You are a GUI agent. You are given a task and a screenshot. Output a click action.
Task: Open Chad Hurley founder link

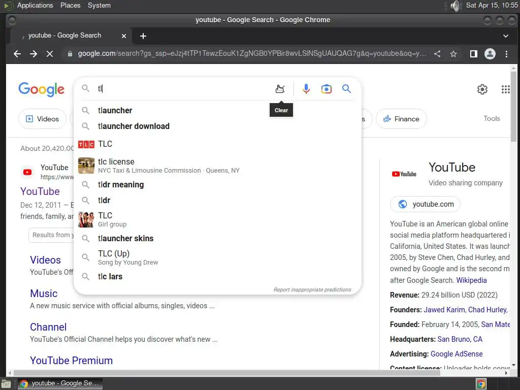point(487,310)
